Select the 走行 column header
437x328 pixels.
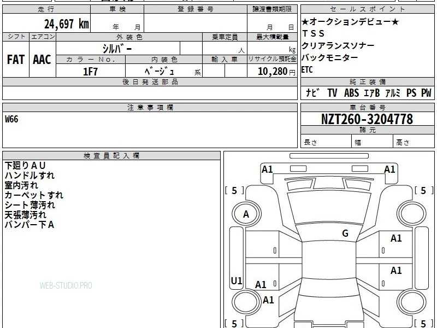(x=46, y=9)
